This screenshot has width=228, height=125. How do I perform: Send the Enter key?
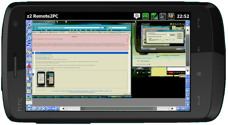[x=188, y=95]
